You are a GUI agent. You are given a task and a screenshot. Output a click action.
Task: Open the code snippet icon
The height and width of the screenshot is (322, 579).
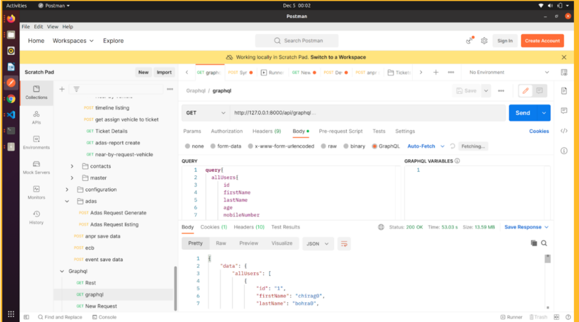tap(564, 130)
